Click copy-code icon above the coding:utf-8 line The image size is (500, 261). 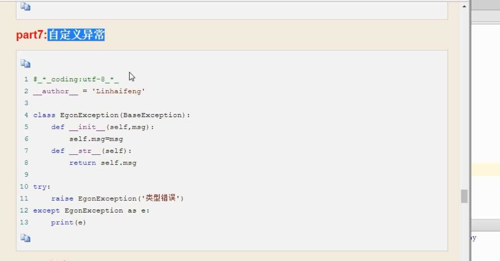pos(26,64)
